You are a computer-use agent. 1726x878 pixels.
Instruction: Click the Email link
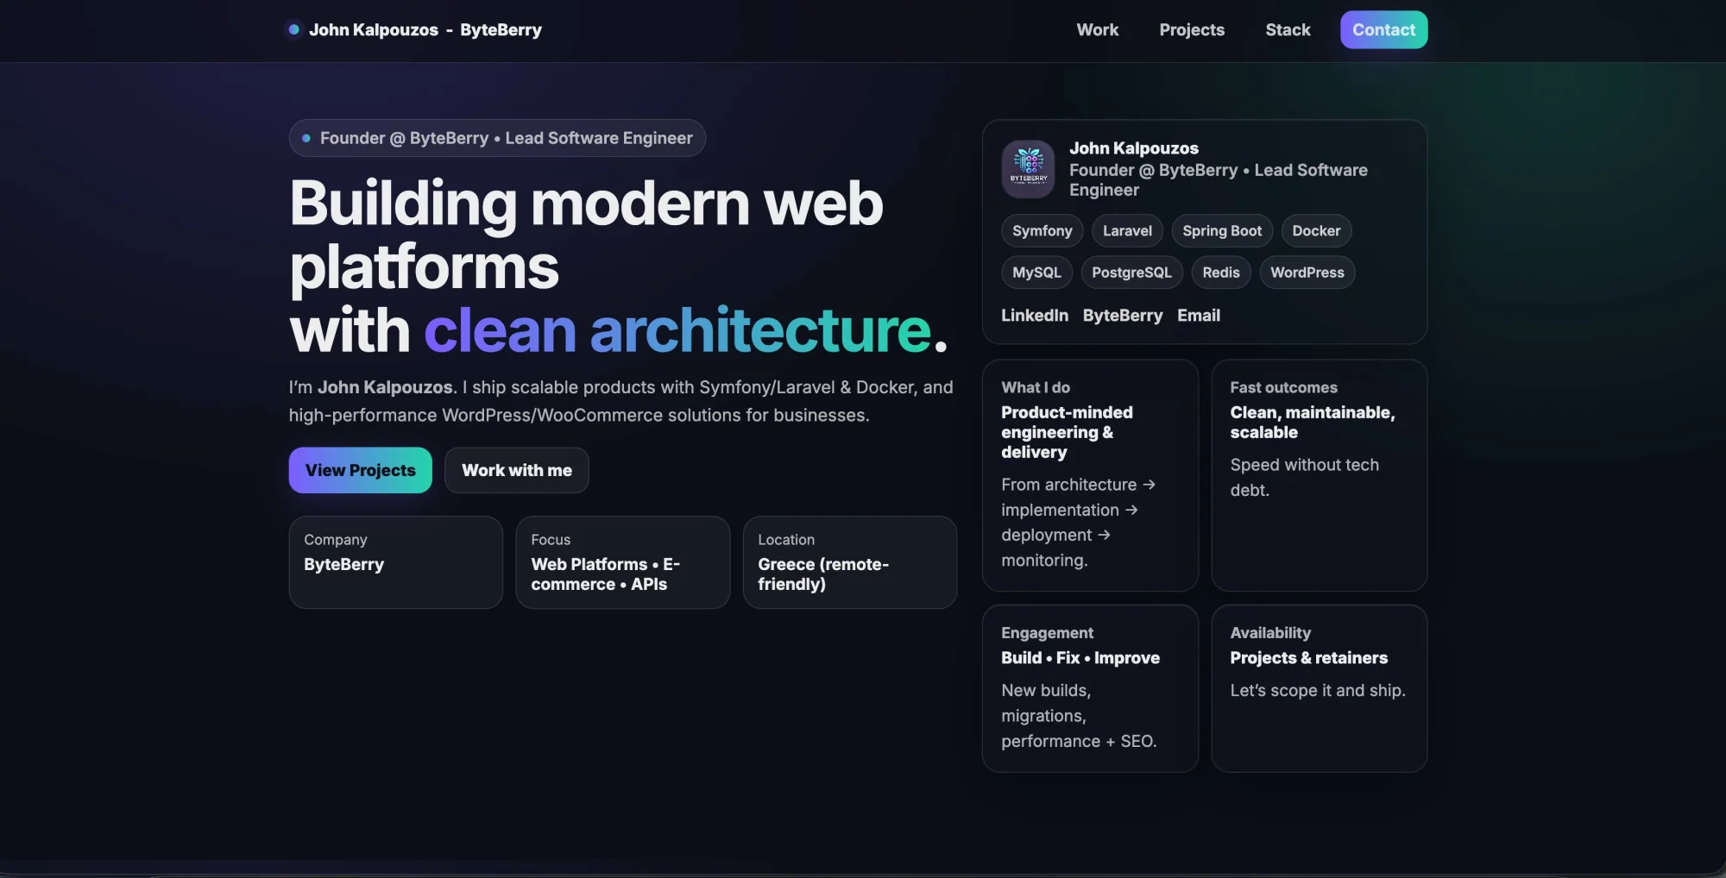coord(1198,316)
